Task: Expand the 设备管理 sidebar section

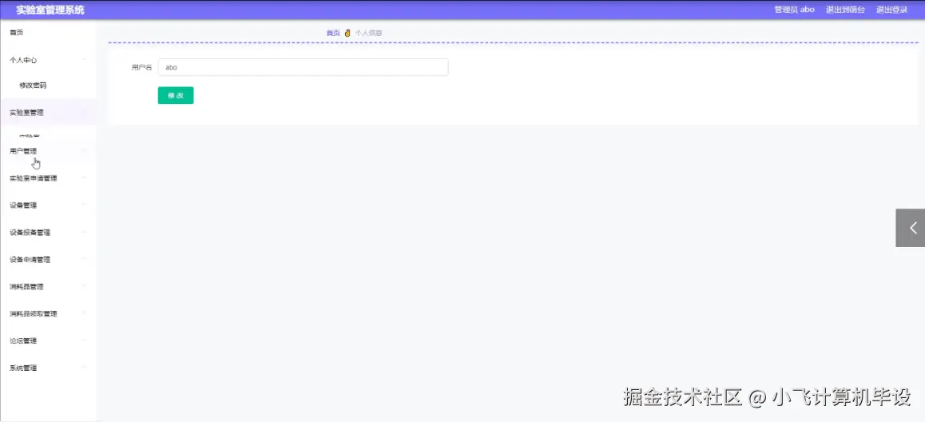Action: (x=48, y=205)
